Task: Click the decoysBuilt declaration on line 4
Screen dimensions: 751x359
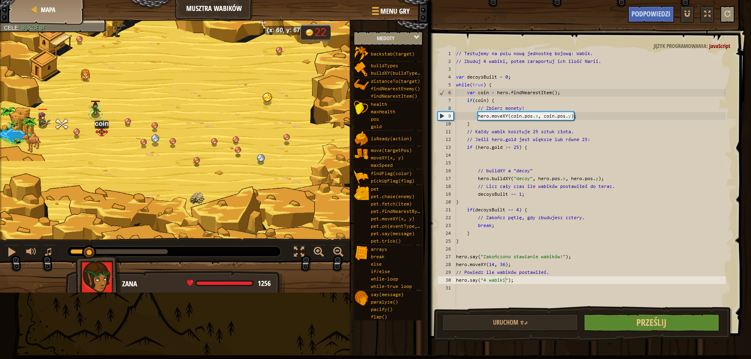Action: coord(483,77)
